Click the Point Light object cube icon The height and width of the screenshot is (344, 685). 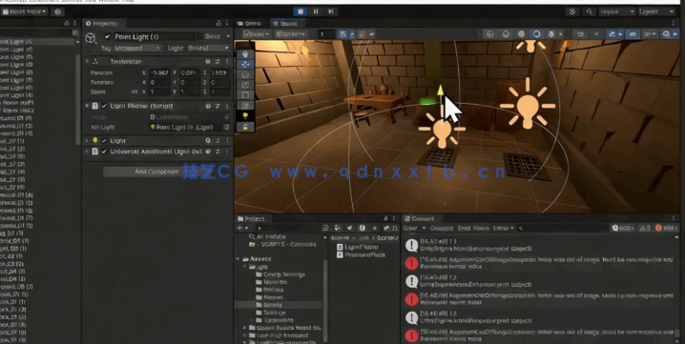[x=91, y=38]
